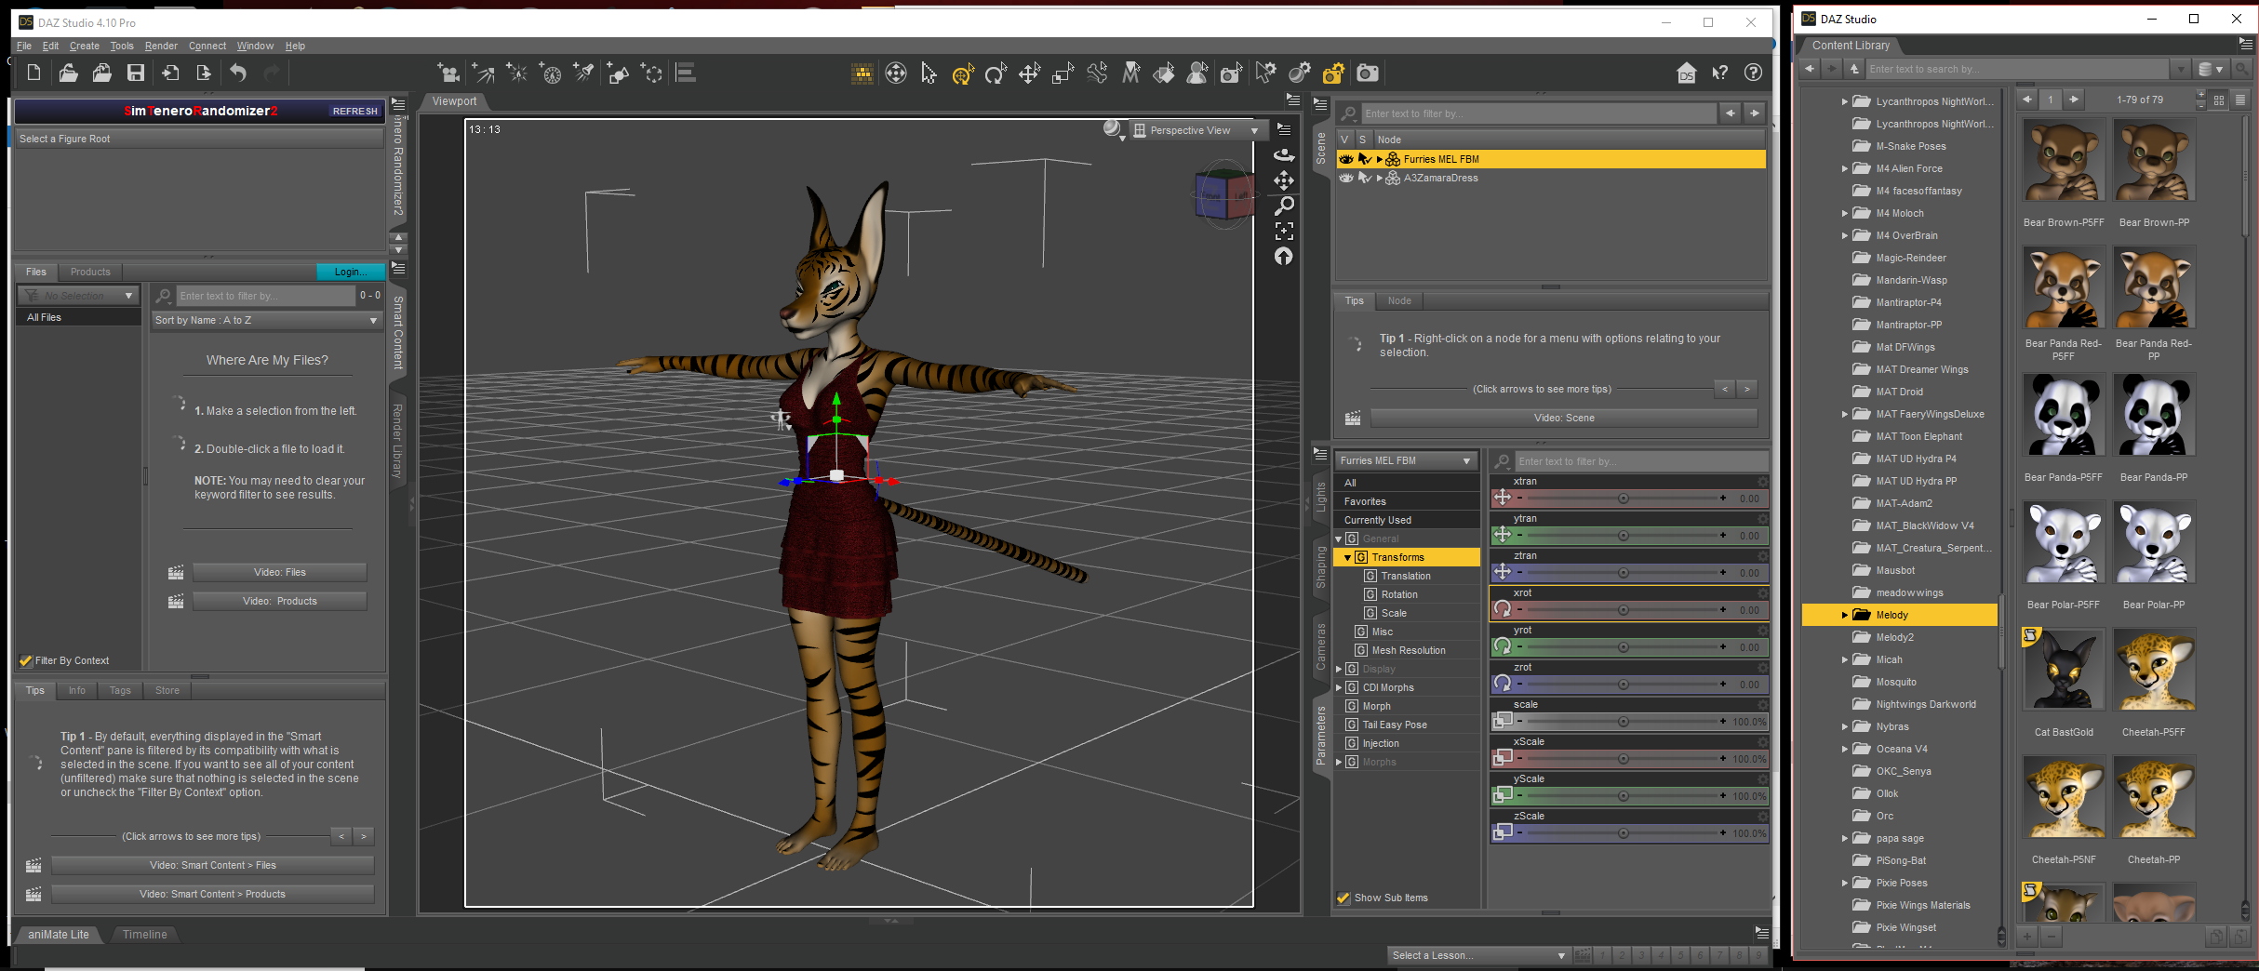Select the Scale tool icon
Screen dimensions: 2259x971
pyautogui.click(x=1063, y=73)
